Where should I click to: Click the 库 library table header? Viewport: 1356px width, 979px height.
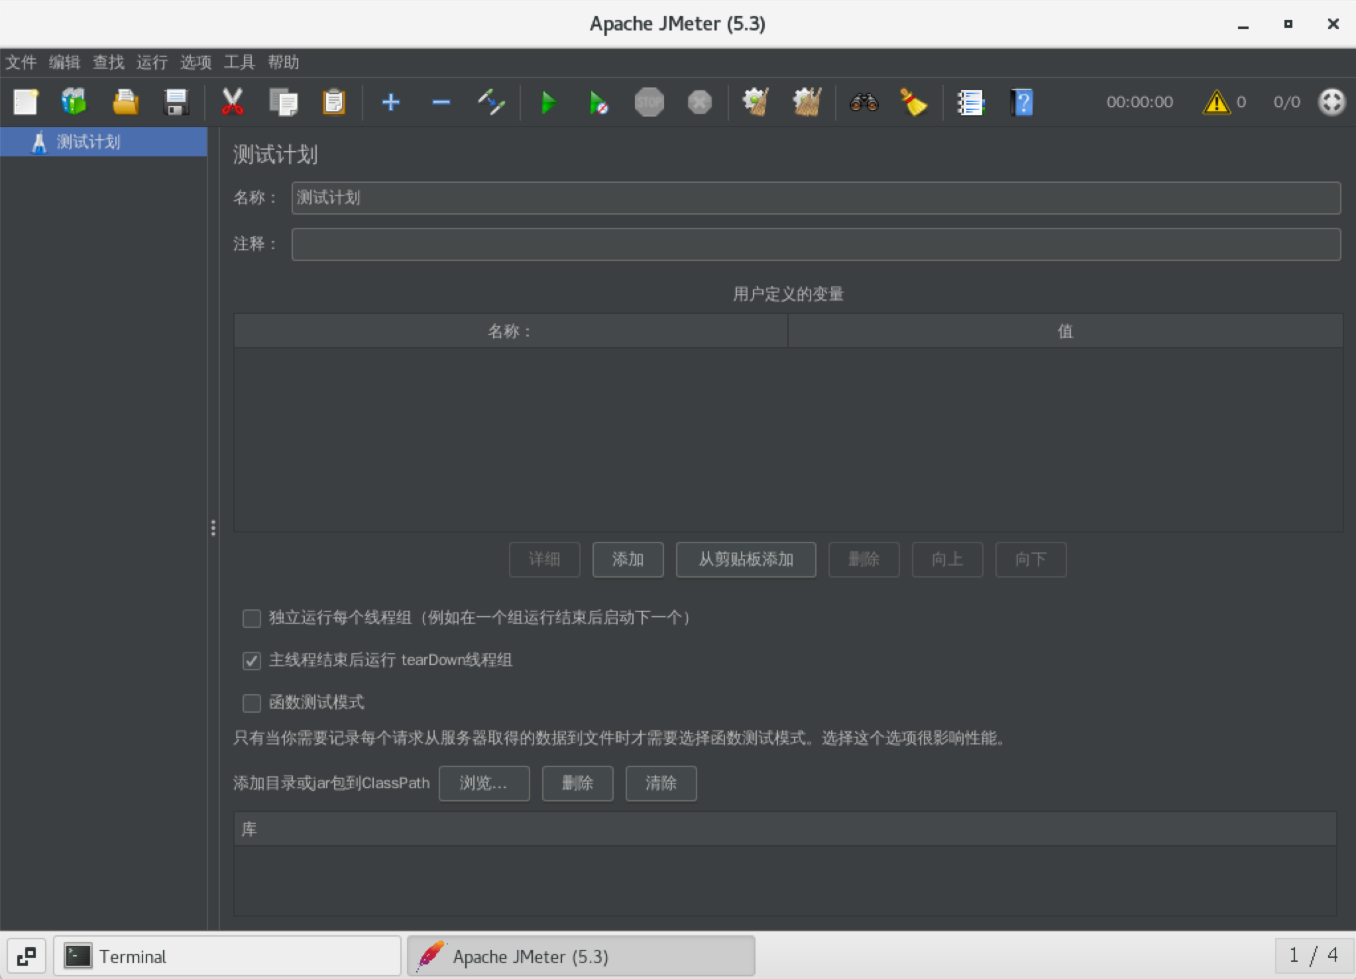(785, 829)
